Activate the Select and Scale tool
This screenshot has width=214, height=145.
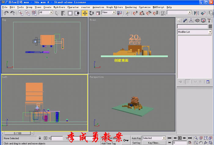98,13
